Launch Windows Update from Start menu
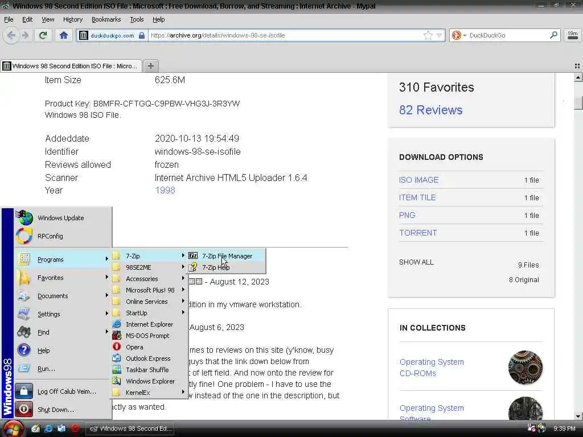 63,218
